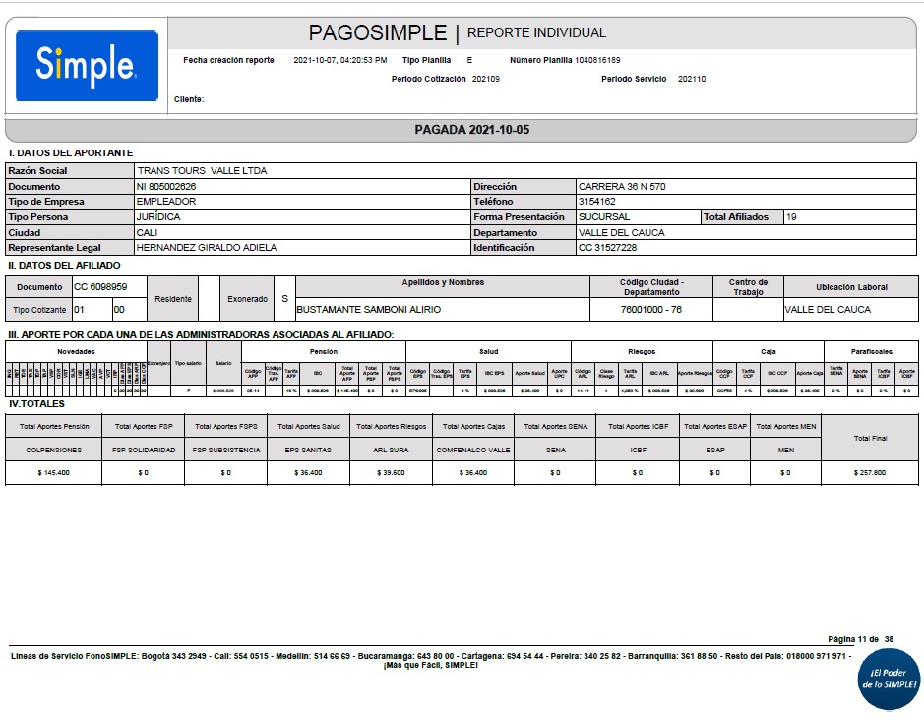Click the Total Afiliados value 19
The height and width of the screenshot is (721, 924).
(792, 216)
